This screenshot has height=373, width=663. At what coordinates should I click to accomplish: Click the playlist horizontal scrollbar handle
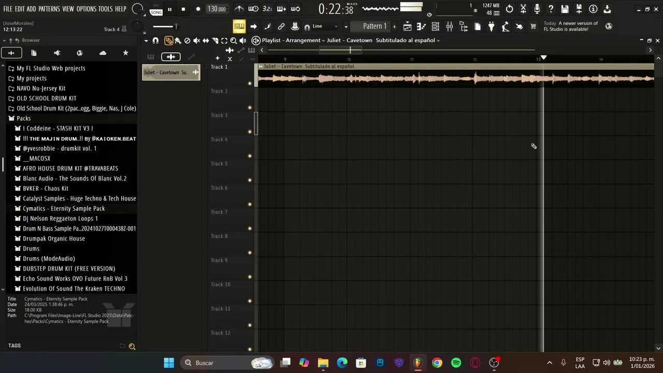[340, 50]
